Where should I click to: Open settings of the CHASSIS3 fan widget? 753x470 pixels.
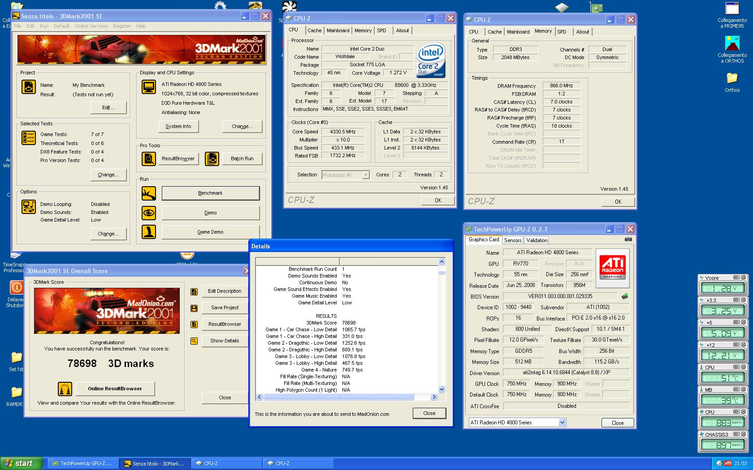pos(736,434)
